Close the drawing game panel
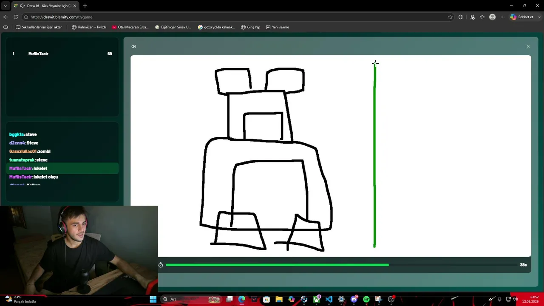Screen dimensions: 544x306 click(x=528, y=46)
